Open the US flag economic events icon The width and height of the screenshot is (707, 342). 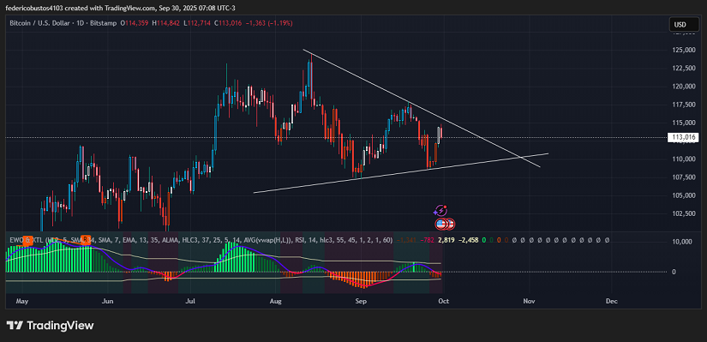[x=440, y=224]
